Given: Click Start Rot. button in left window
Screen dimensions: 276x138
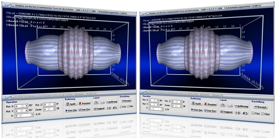Looking at the screenshot, I should (84, 110).
